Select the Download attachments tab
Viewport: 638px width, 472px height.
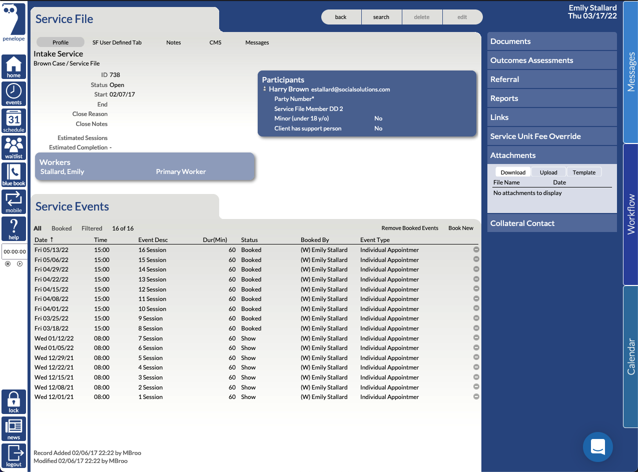point(513,172)
